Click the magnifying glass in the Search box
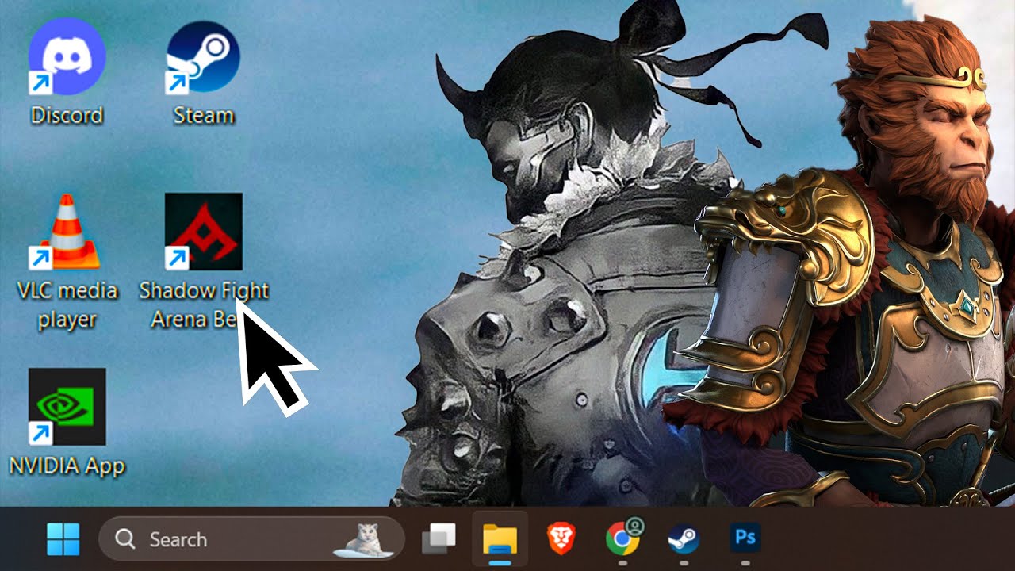This screenshot has width=1015, height=571. point(125,540)
